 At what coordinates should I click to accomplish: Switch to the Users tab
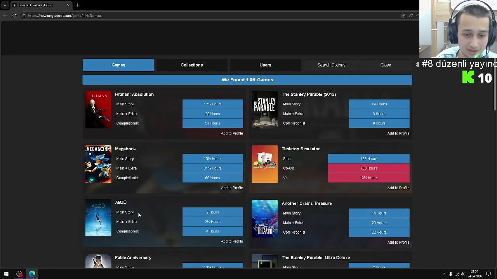pyautogui.click(x=265, y=65)
